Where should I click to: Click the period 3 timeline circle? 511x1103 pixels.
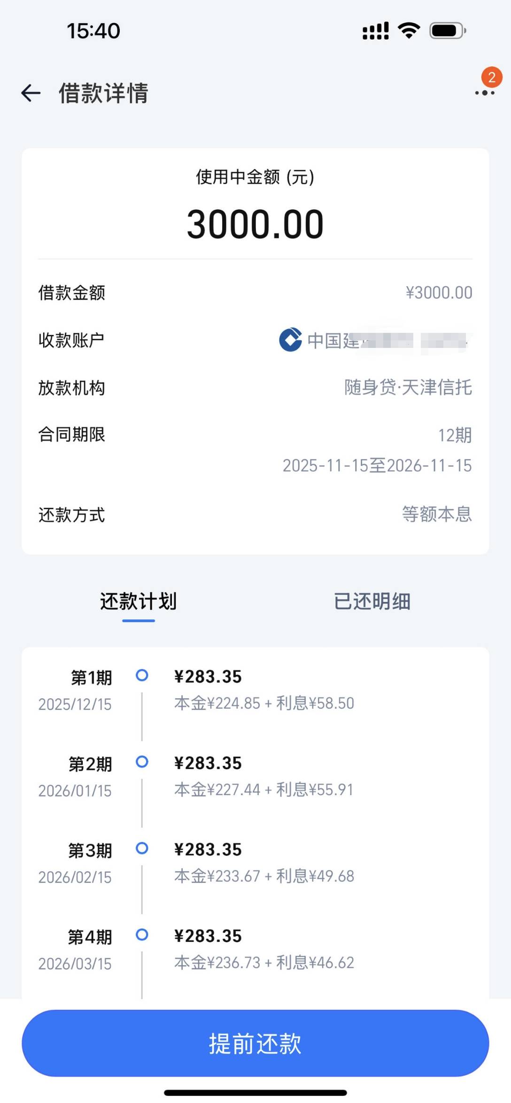[x=142, y=849]
